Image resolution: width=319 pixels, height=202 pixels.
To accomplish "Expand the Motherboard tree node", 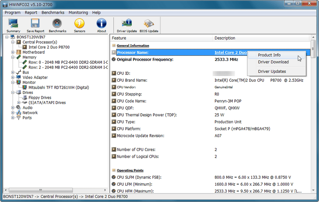I will pos(13,52).
